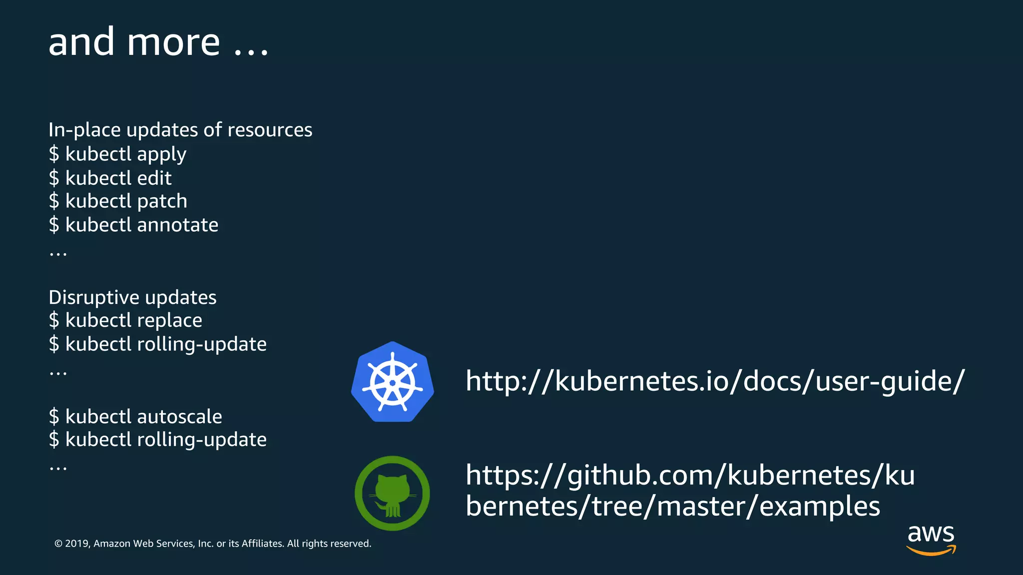Select the '$ kubectl edit' line

click(x=110, y=178)
